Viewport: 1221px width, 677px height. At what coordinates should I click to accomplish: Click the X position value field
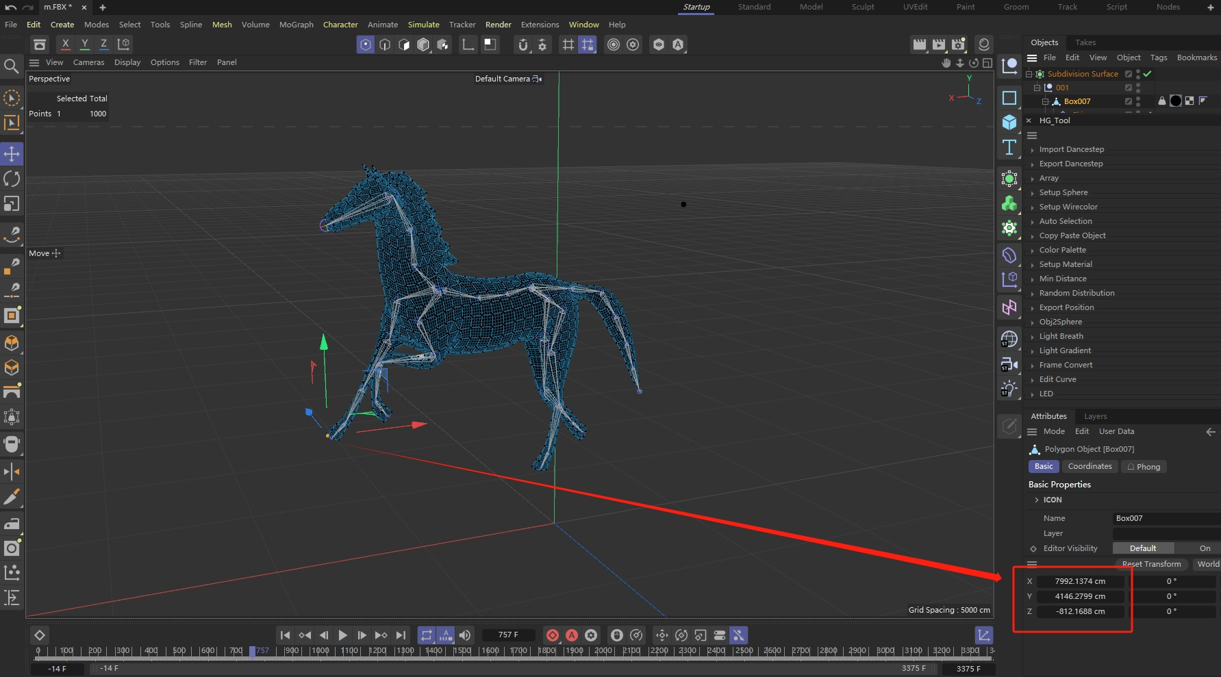1080,581
